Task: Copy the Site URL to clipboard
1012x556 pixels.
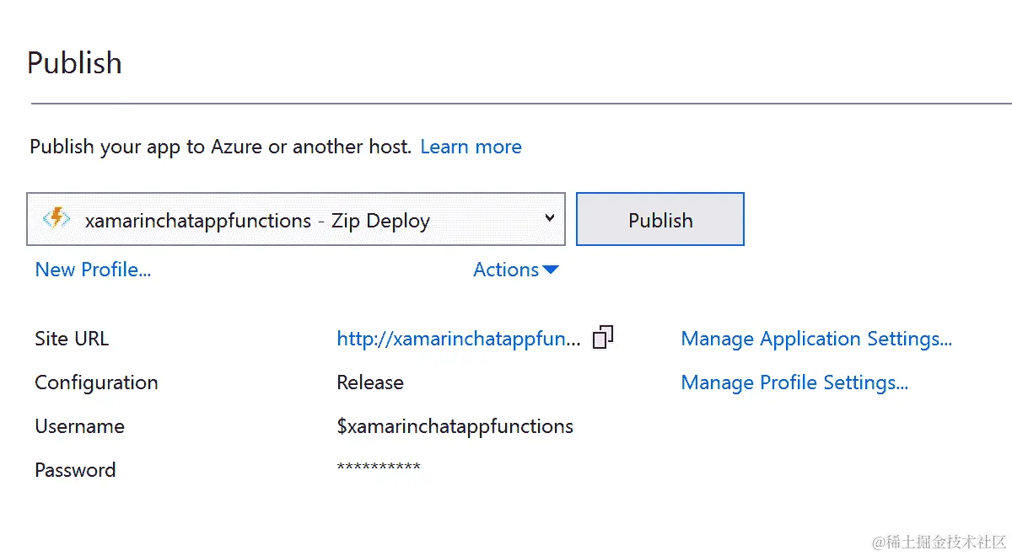Action: [603, 337]
